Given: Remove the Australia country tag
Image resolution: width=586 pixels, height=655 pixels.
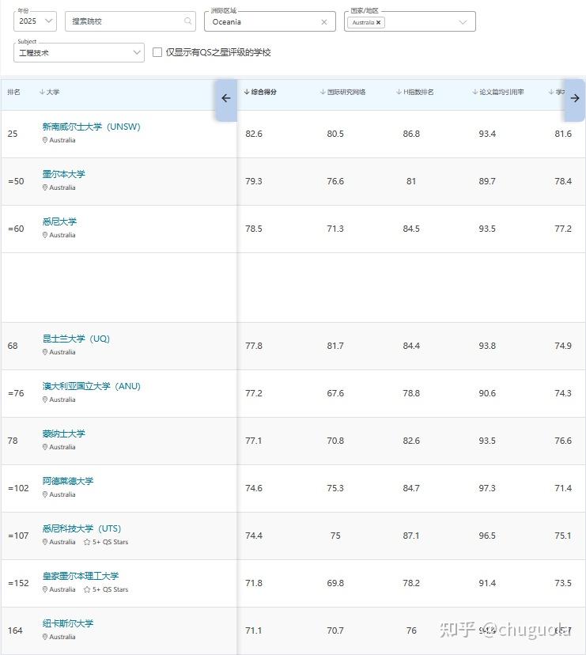Looking at the screenshot, I should click(379, 23).
